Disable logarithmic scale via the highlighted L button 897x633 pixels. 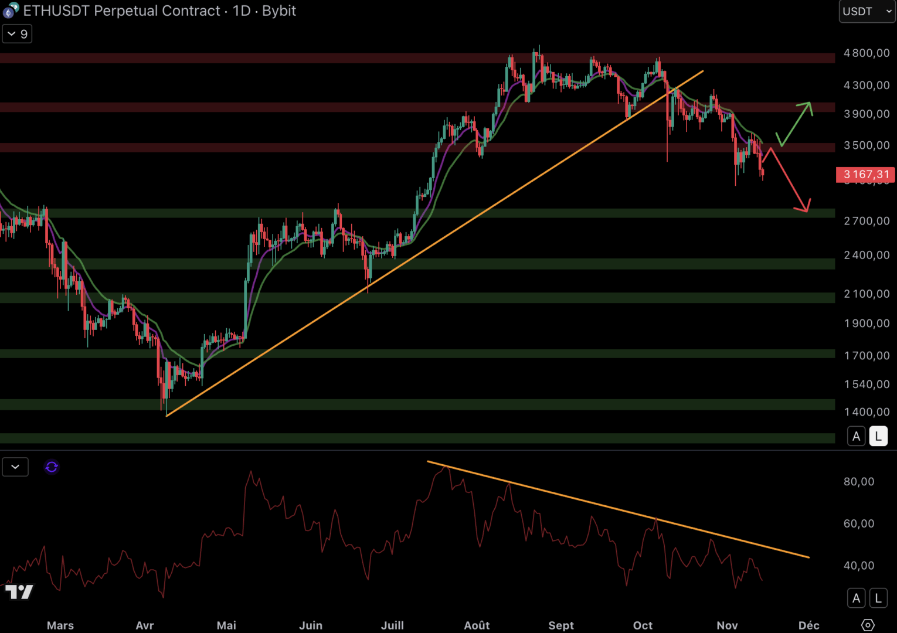click(878, 436)
